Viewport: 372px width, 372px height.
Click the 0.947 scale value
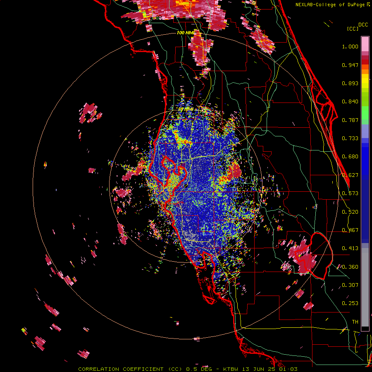[x=350, y=65]
